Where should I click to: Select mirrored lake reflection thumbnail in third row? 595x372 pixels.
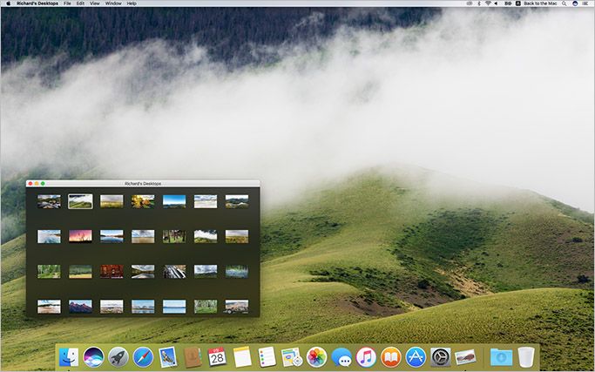143,272
